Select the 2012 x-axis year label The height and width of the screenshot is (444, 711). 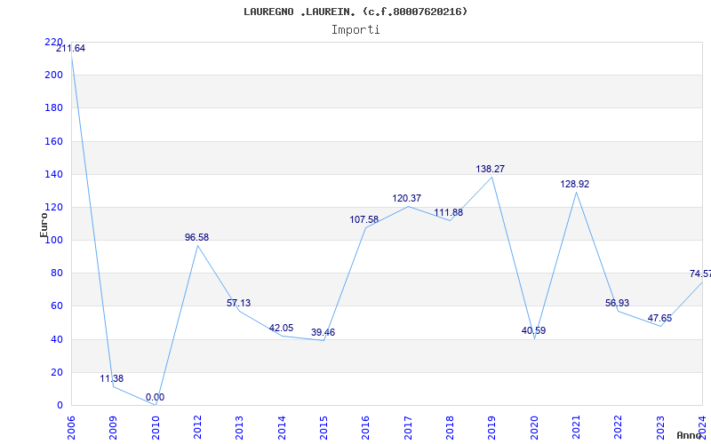[x=197, y=427]
